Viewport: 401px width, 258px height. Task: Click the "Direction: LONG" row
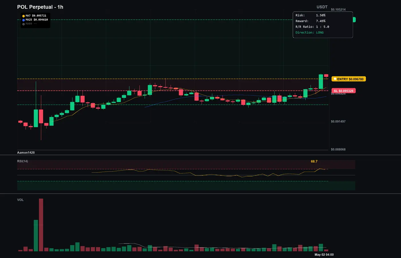[x=310, y=32]
